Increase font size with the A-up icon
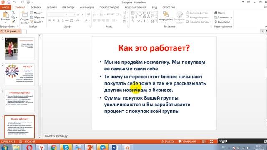 [x=78, y=14]
